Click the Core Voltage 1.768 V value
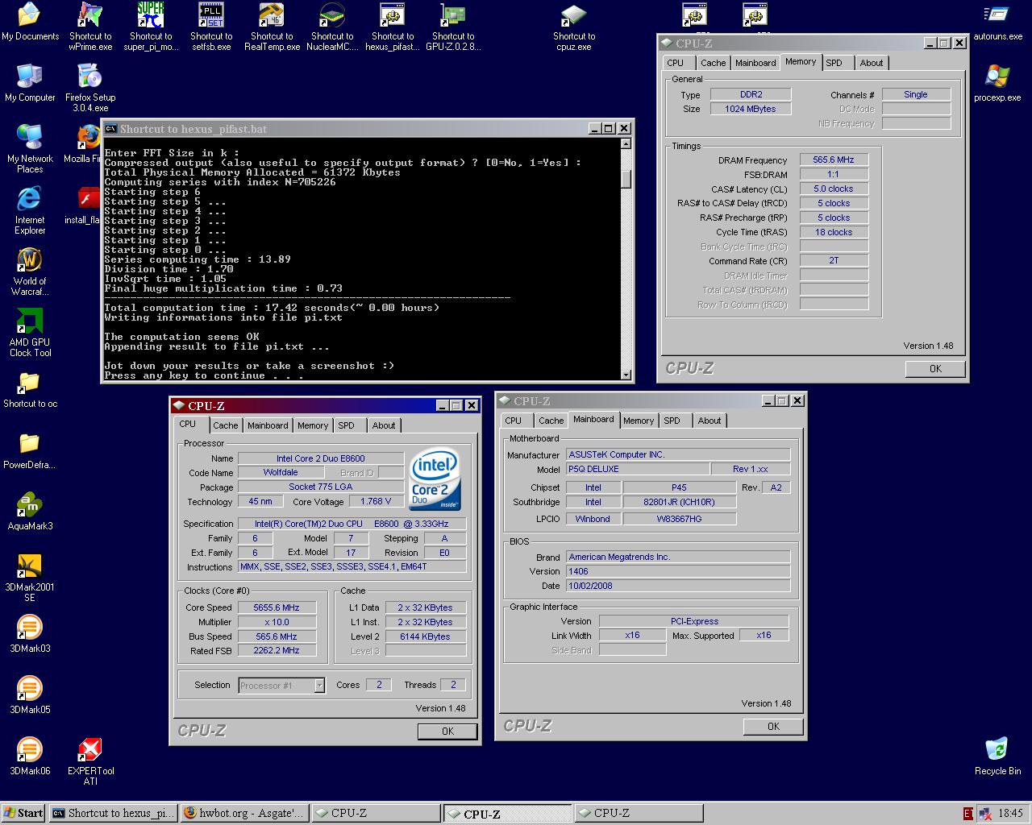Viewport: 1032px width, 825px height. tap(376, 501)
